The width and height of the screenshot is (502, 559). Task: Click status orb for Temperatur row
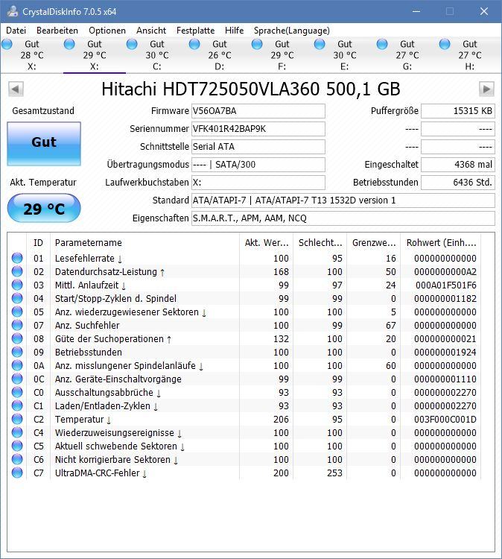17,419
